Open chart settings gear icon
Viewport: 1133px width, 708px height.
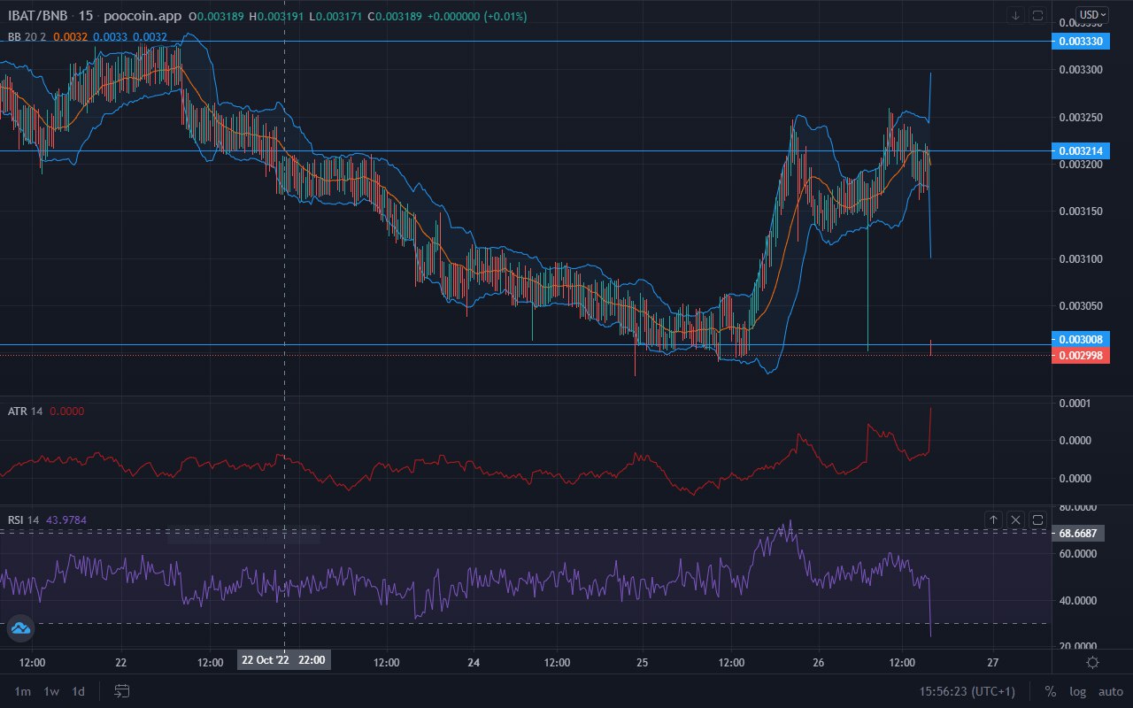tap(1092, 662)
